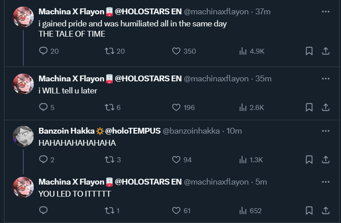Viewport: 341px width, 223px height.
Task: View analytics of 'THE TALE OF TIME' tweet
Action: point(243,51)
